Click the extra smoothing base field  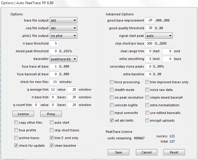point(168,59)
